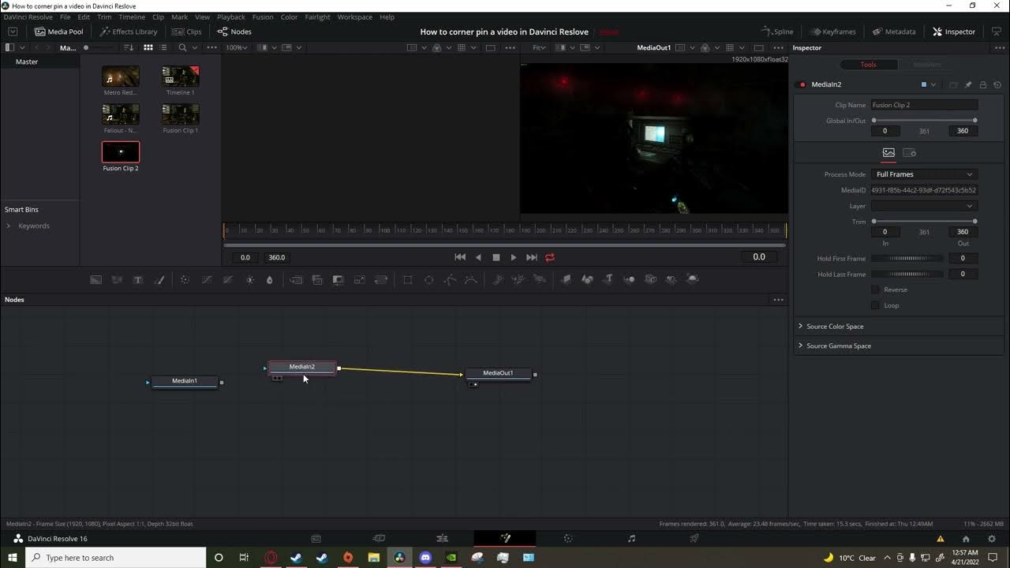Screen dimensions: 1010x568
Task: Add a Rectangle mask tool
Action: click(x=408, y=279)
